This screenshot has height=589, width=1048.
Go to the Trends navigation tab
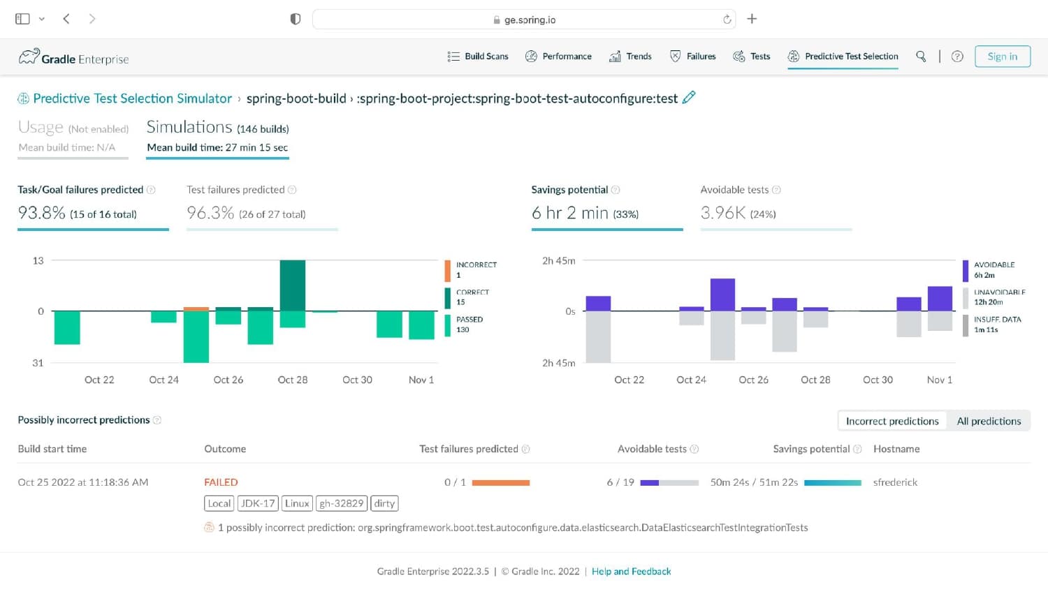tap(630, 57)
